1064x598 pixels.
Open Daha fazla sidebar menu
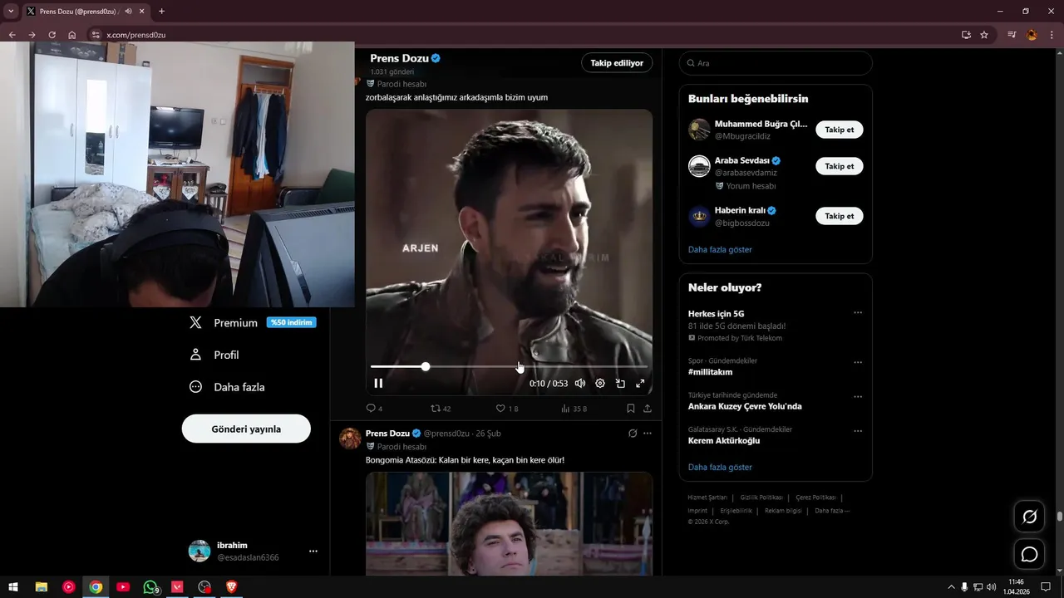click(227, 387)
